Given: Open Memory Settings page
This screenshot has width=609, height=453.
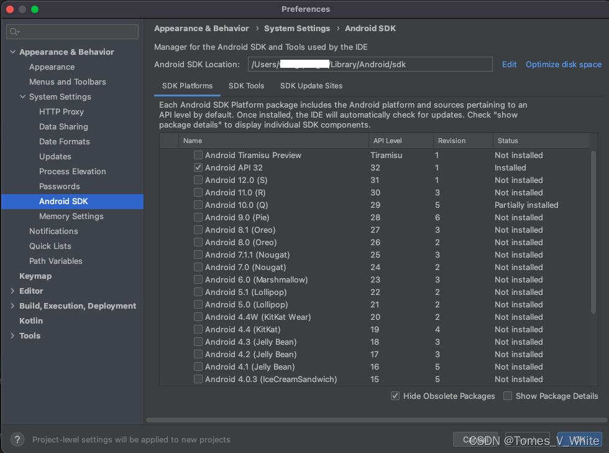Looking at the screenshot, I should tap(71, 216).
